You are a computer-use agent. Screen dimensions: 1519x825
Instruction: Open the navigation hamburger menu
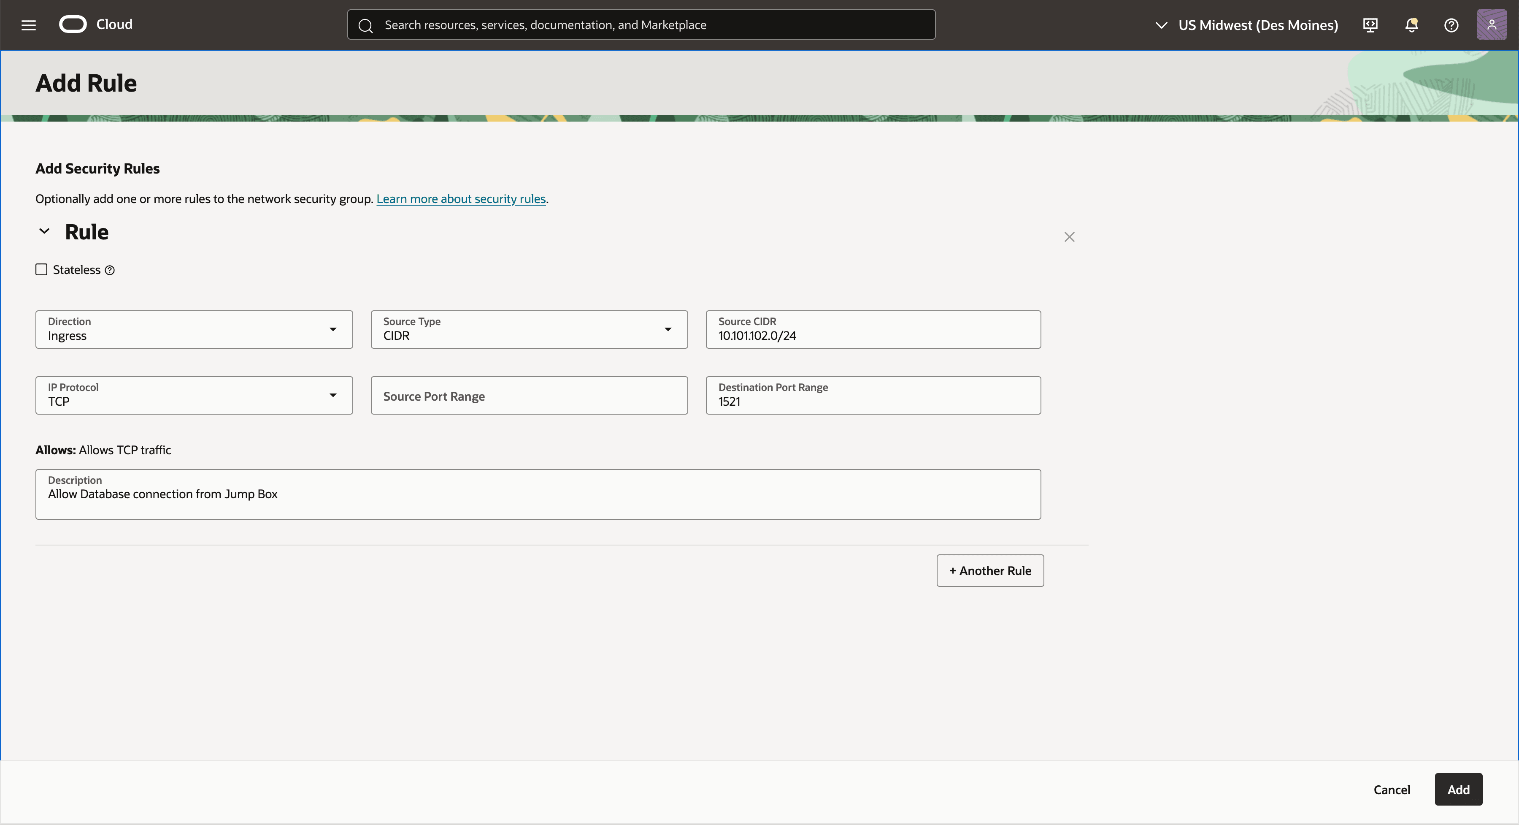pos(28,25)
